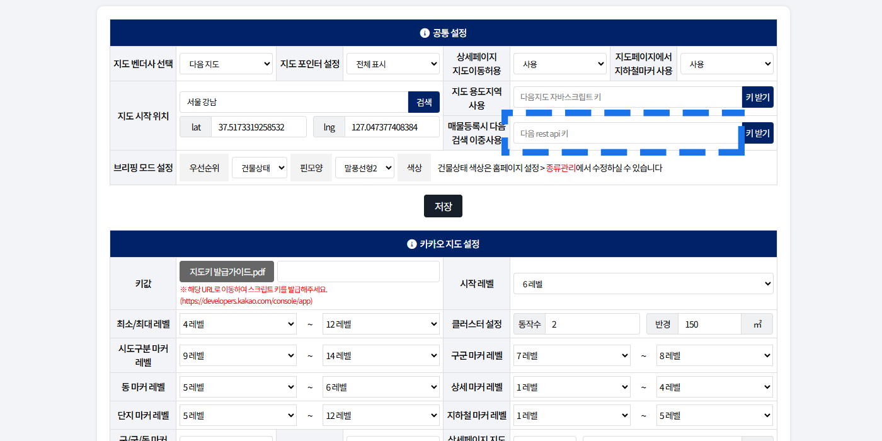Open the 지하철마커 사용 dropdown
Viewport: 882px width, 441px height.
click(x=726, y=64)
